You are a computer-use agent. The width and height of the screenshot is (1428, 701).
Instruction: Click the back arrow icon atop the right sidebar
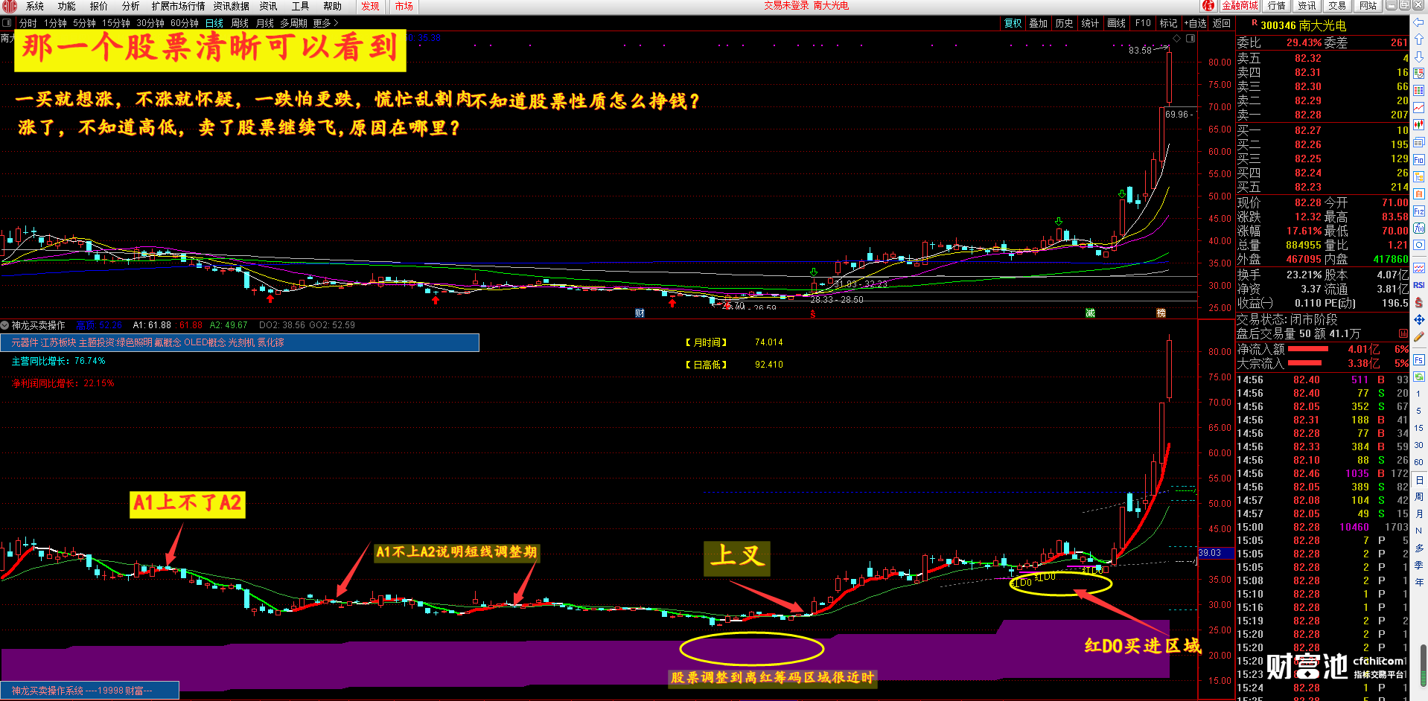pyautogui.click(x=1419, y=23)
